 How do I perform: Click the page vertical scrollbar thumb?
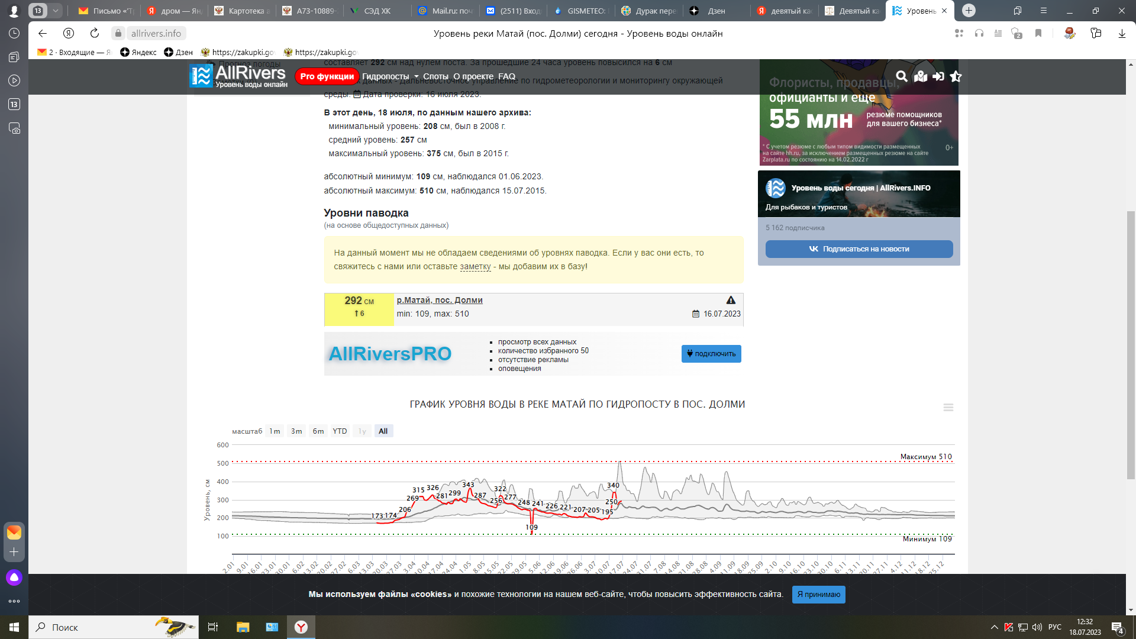1131,343
